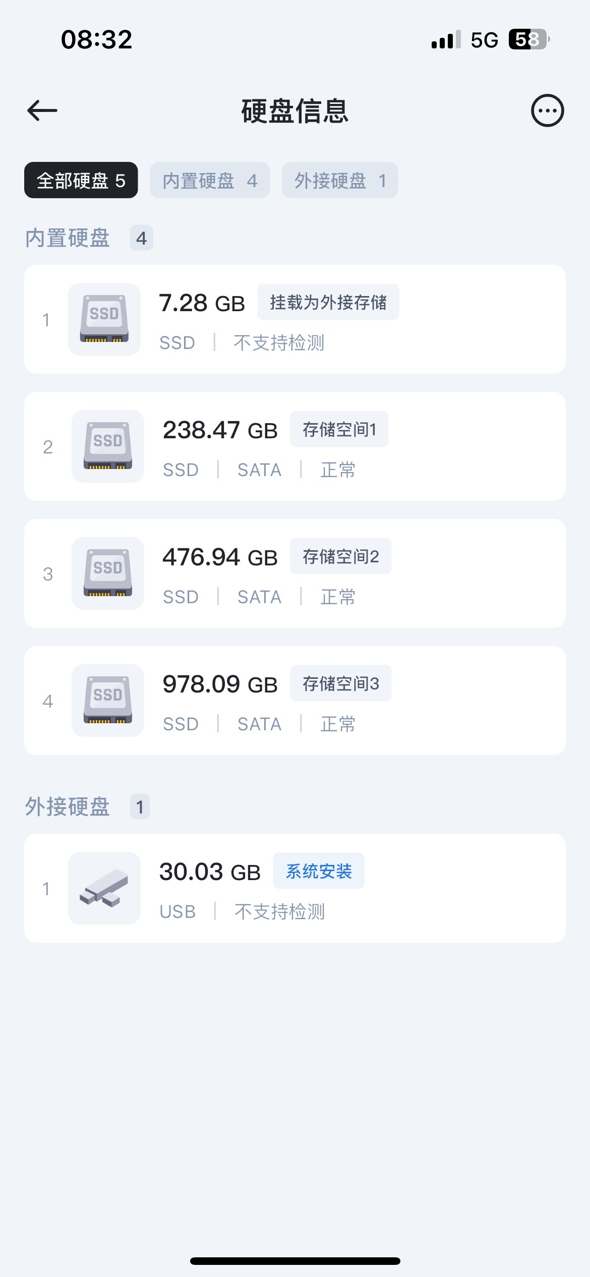Viewport: 590px width, 1277px height.
Task: Tap the SSD icon for the 476.94 GB disk
Action: 108,573
